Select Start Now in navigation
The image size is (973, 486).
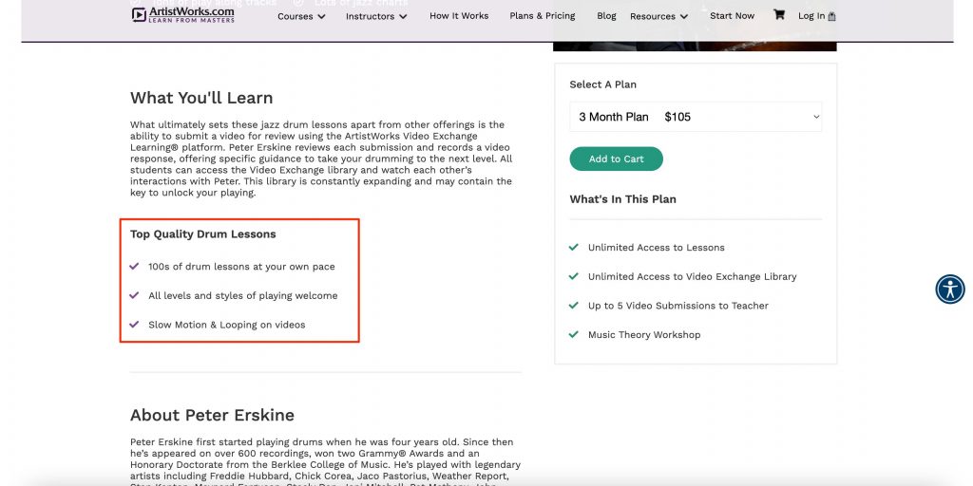point(733,16)
